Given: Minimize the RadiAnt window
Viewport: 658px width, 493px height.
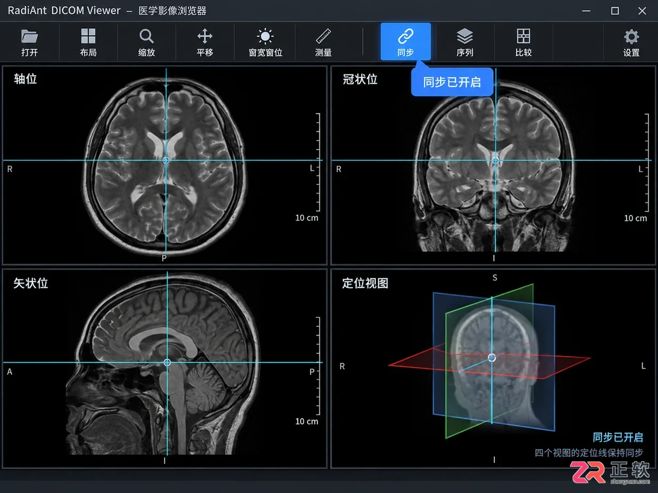Looking at the screenshot, I should coord(587,11).
